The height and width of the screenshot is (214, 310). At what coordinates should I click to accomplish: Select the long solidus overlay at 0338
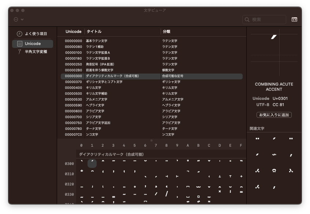pyautogui.click(x=167, y=194)
